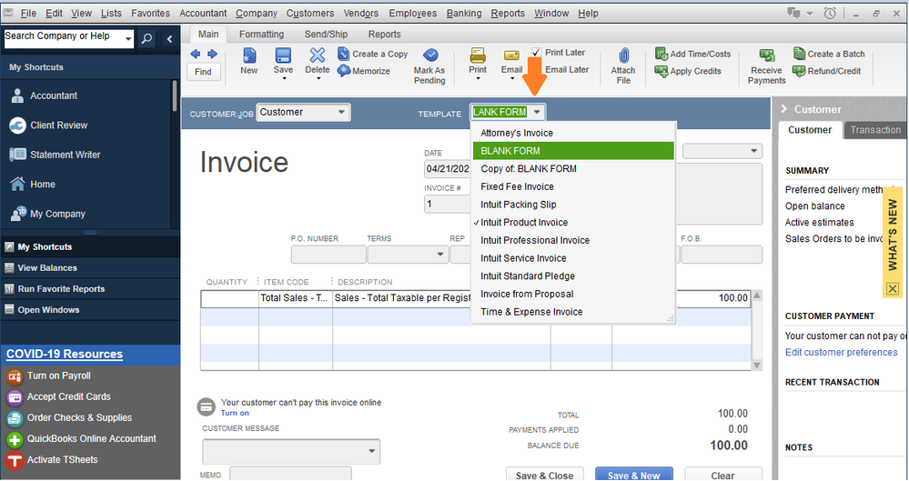Expand the Save button dropdown arrow

(284, 78)
